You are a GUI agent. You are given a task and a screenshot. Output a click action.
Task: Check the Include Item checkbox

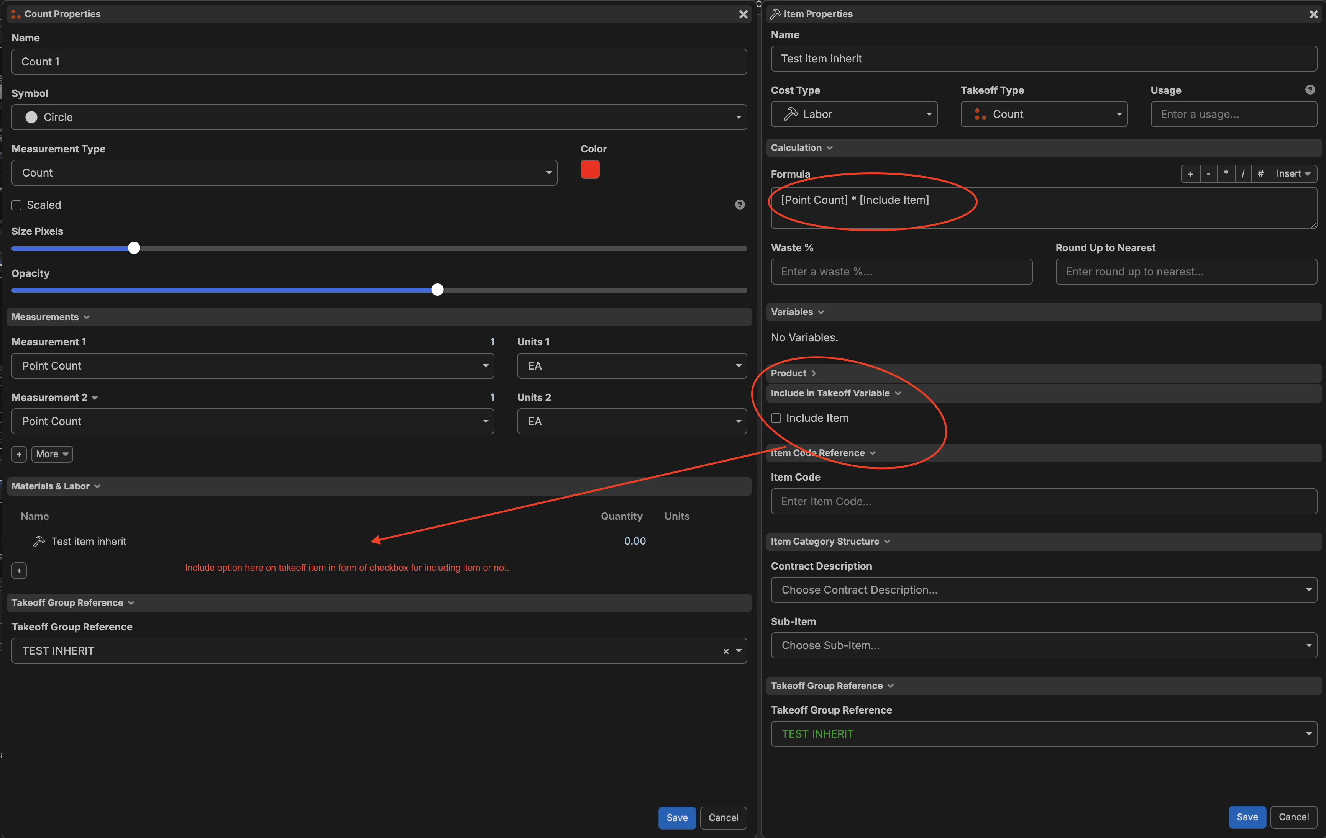tap(776, 418)
